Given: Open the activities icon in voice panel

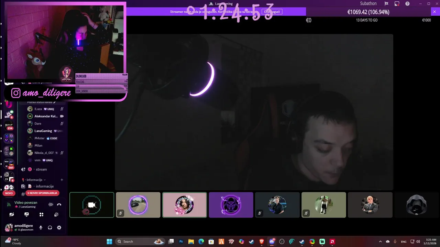Looking at the screenshot, I should pyautogui.click(x=42, y=214).
